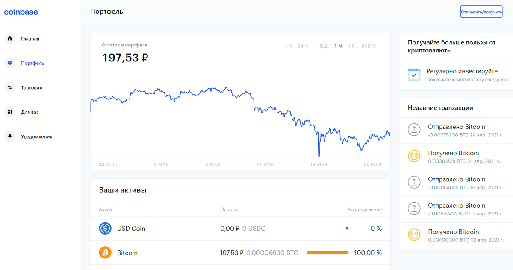Open Торговля section
513x270 pixels.
point(32,88)
